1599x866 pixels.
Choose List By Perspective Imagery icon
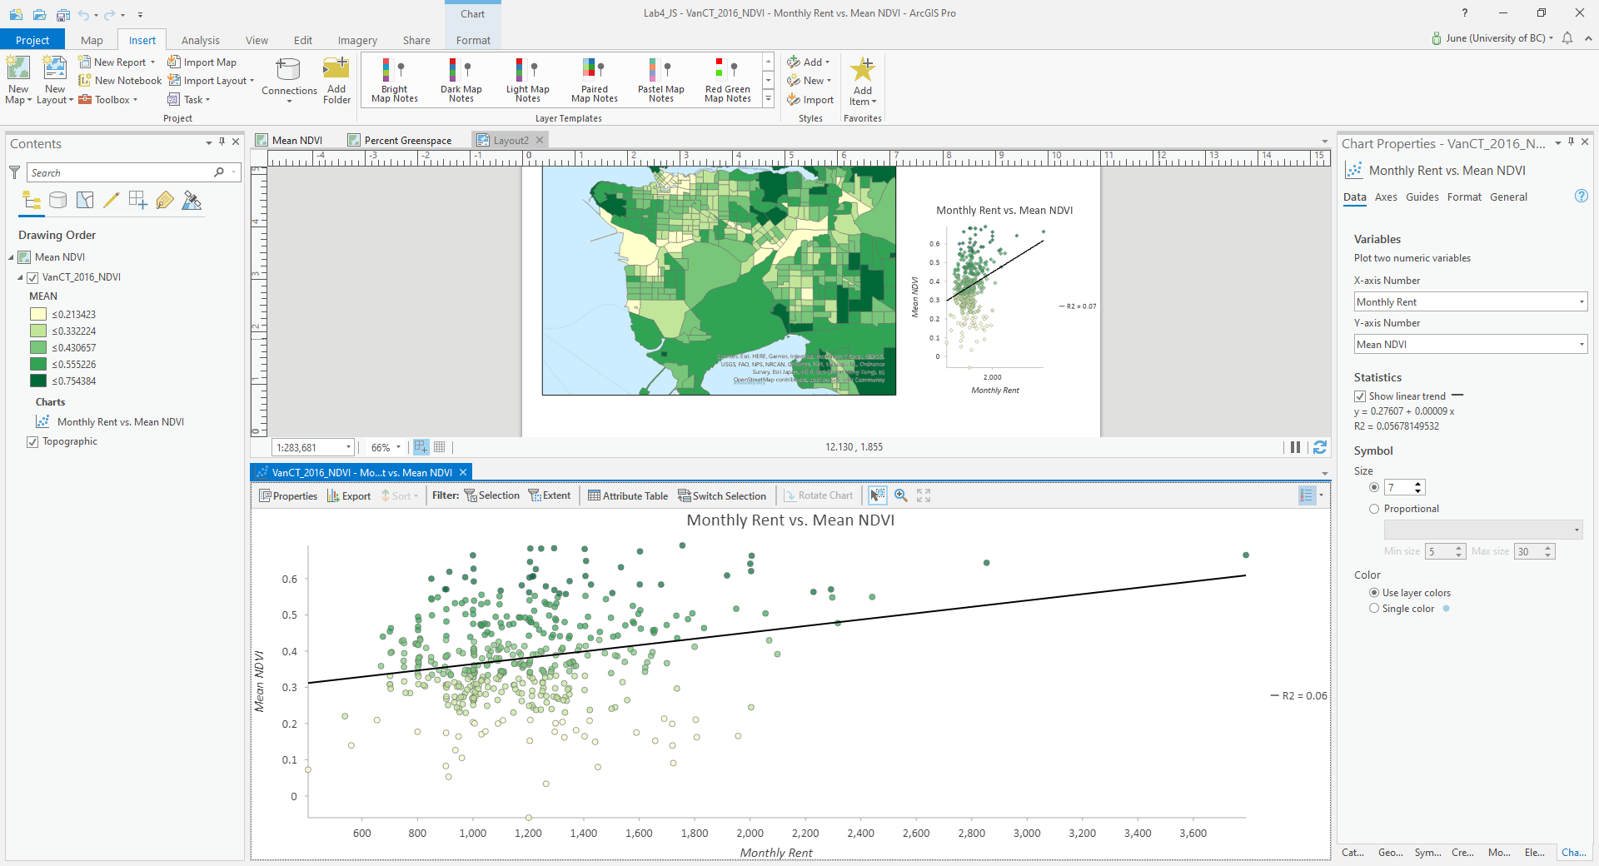tap(192, 200)
